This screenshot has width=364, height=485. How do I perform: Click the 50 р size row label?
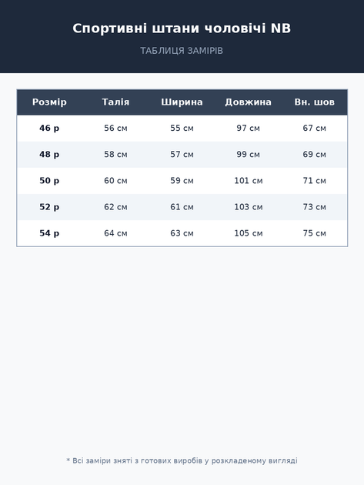49,181
